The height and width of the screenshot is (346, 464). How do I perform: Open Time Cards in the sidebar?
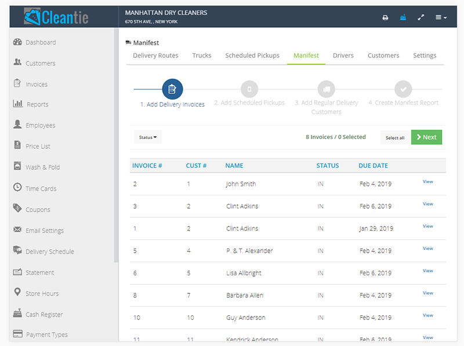pos(41,188)
